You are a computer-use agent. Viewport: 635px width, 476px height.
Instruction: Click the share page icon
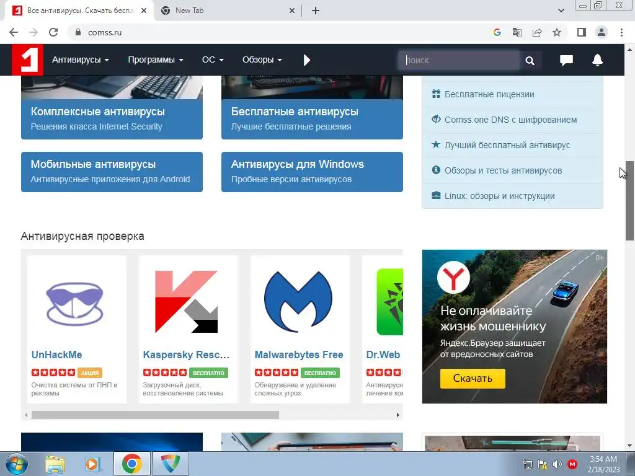(537, 32)
